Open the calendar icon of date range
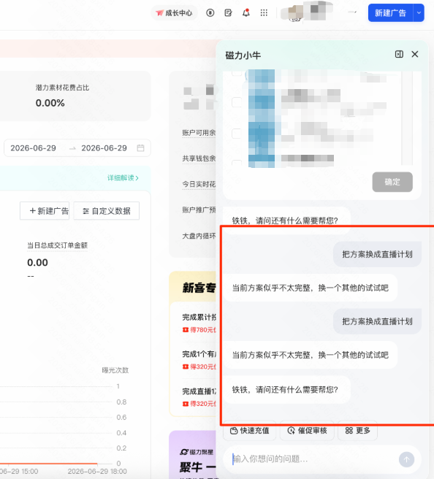Image resolution: width=434 pixels, height=479 pixels. (140, 148)
